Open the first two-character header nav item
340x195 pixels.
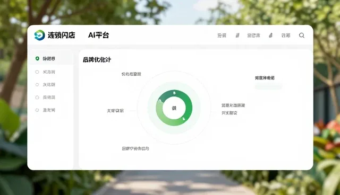[222, 36]
